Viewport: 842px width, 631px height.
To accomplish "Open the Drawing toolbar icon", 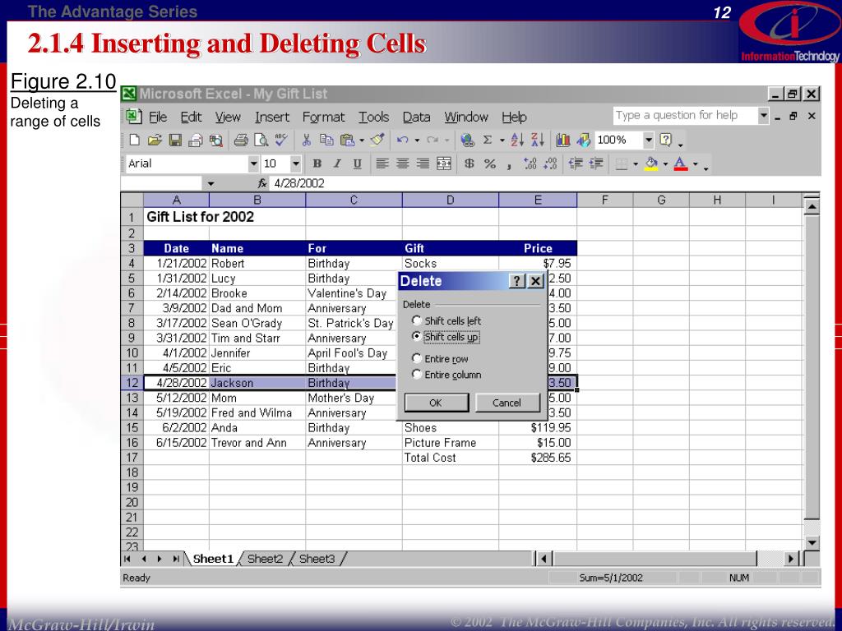I will (583, 140).
